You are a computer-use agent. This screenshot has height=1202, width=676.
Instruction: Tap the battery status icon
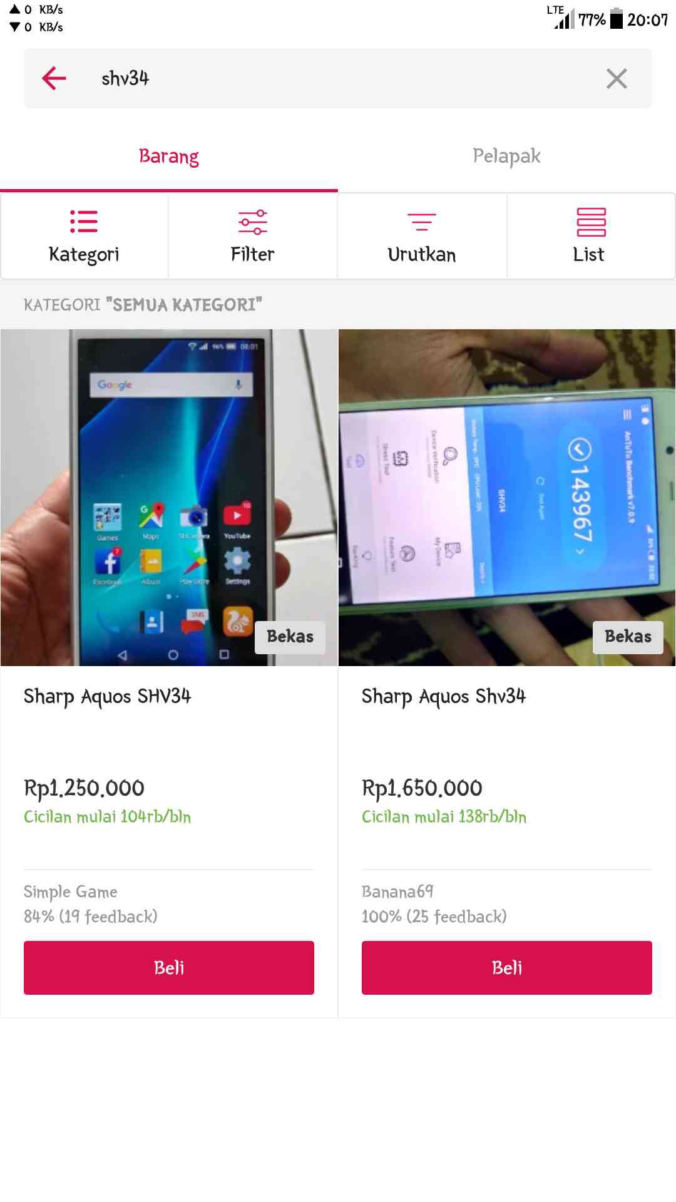(617, 19)
